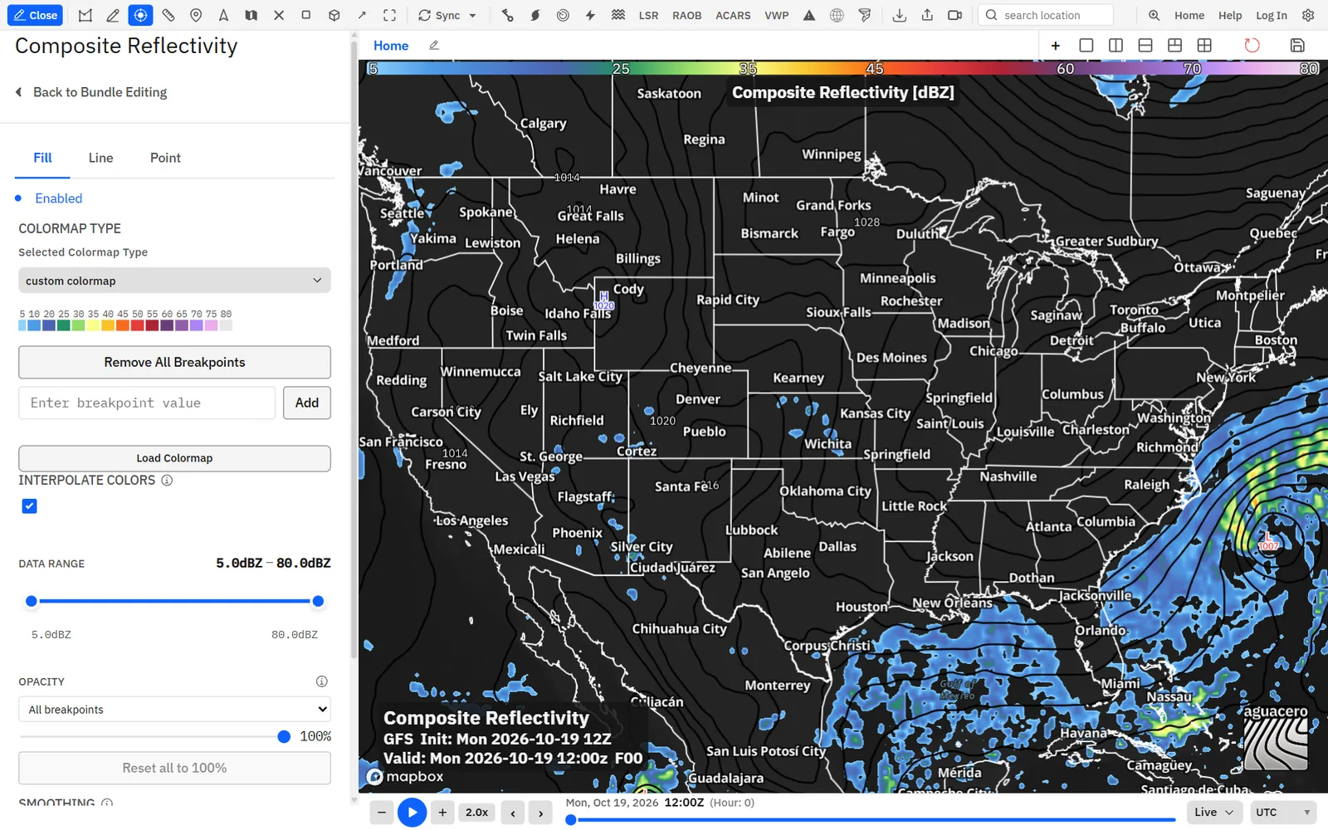The width and height of the screenshot is (1328, 830).
Task: Click the data range minimum slider handle
Action: [x=32, y=601]
